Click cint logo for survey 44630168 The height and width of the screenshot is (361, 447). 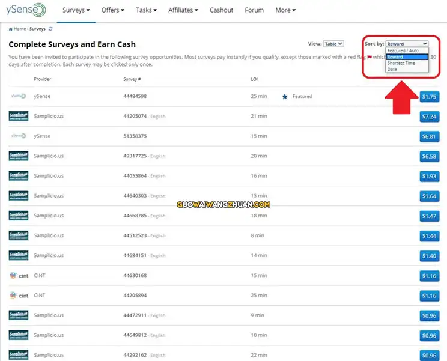19,276
